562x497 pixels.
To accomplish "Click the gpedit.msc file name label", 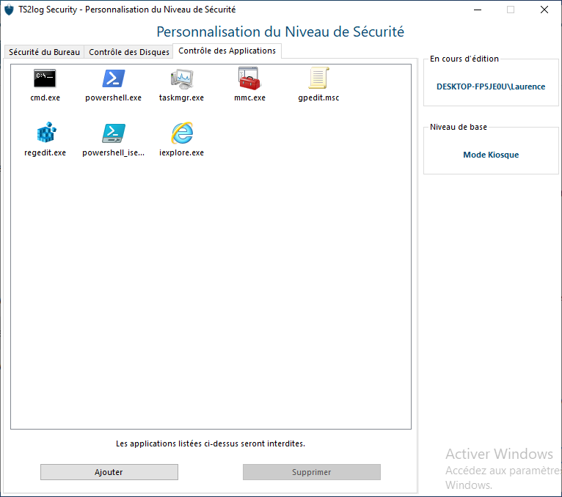I will (x=318, y=97).
